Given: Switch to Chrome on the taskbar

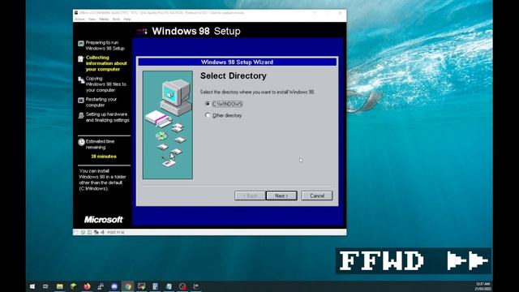Looking at the screenshot, I should pos(128,286).
